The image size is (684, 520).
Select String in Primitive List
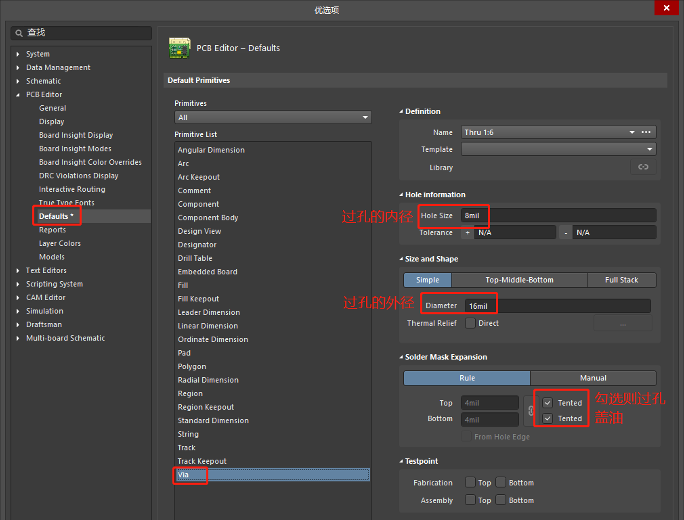click(x=188, y=434)
